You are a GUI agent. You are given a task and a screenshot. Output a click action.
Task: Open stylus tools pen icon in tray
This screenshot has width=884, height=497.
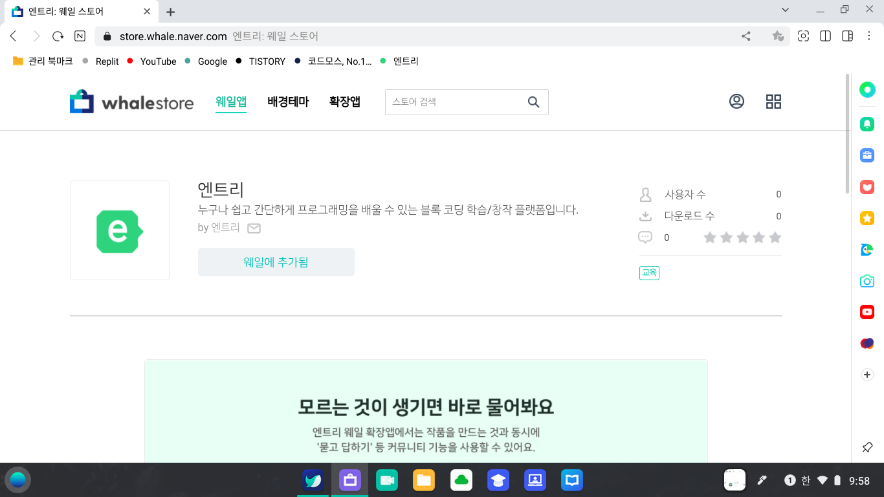pos(762,480)
